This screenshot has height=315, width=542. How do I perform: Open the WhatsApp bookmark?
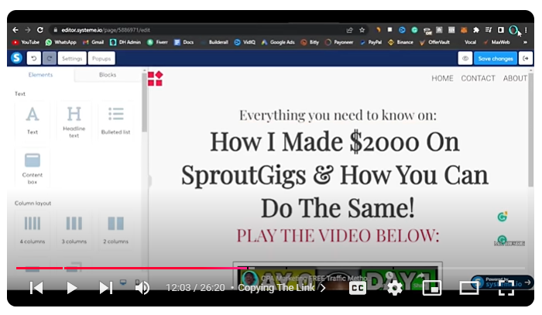point(61,42)
